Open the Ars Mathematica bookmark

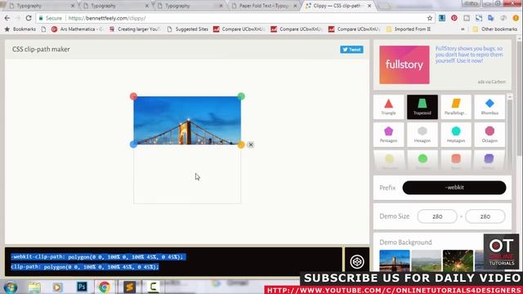point(77,29)
